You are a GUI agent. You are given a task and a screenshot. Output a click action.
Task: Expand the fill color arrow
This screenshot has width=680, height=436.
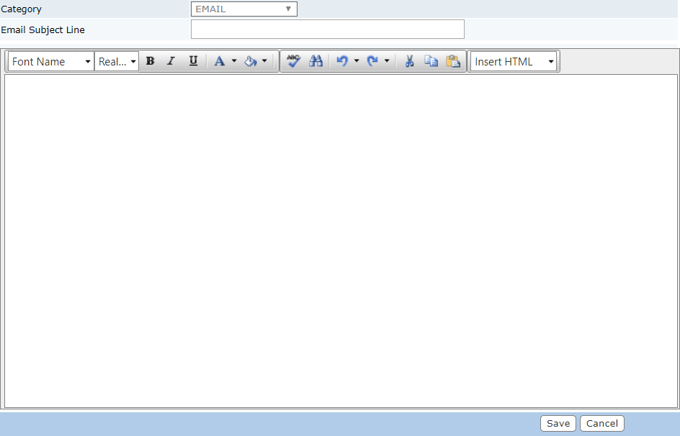(x=264, y=61)
